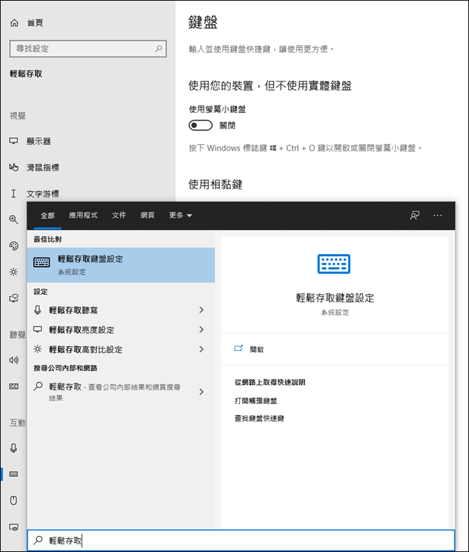The height and width of the screenshot is (552, 469).
Task: Expand arrow for 輕鬆存取高對比設定
Action: (x=202, y=349)
